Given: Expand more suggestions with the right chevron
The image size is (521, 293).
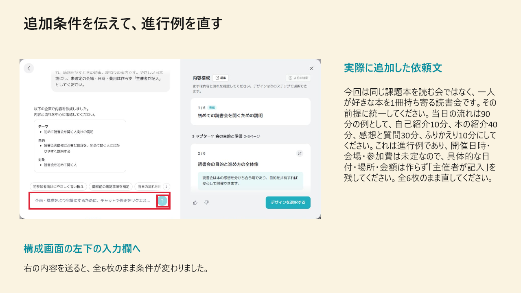Looking at the screenshot, I should (166, 186).
